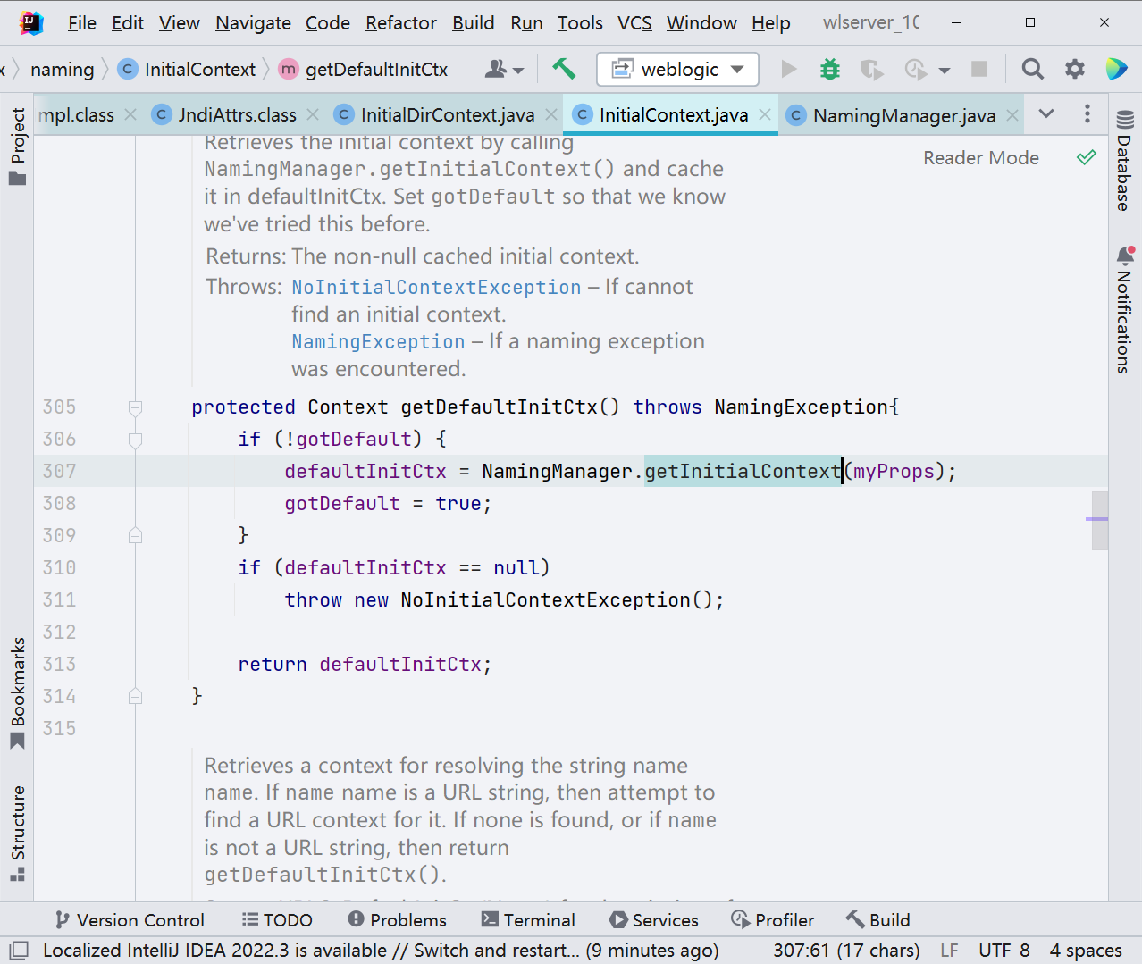Screen dimensions: 1142x964
Task: Show hidden editor tabs chevron
Action: [1046, 113]
